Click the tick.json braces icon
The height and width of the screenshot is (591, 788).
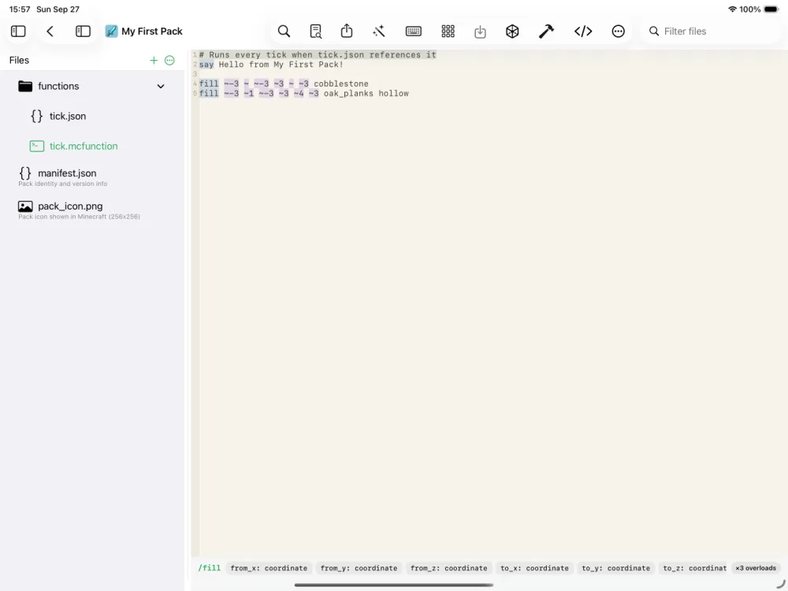tap(37, 116)
